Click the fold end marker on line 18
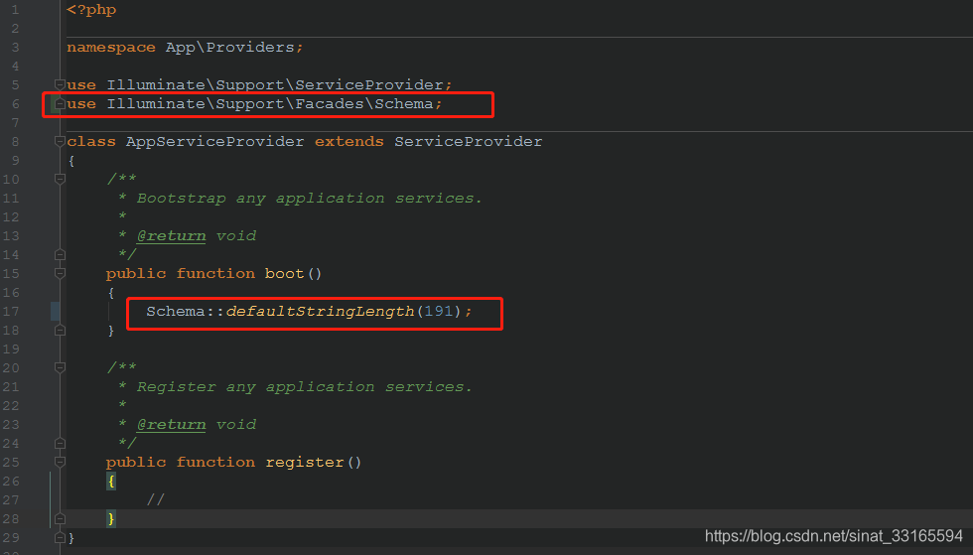This screenshot has width=973, height=555. tap(61, 331)
